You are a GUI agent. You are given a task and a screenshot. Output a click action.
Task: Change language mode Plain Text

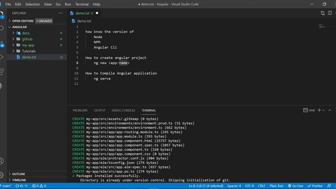point(276,186)
